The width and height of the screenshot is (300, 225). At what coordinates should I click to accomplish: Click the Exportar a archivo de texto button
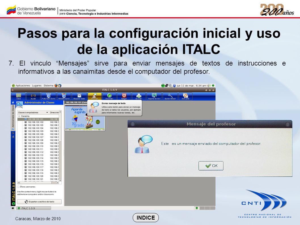[x=39, y=202]
